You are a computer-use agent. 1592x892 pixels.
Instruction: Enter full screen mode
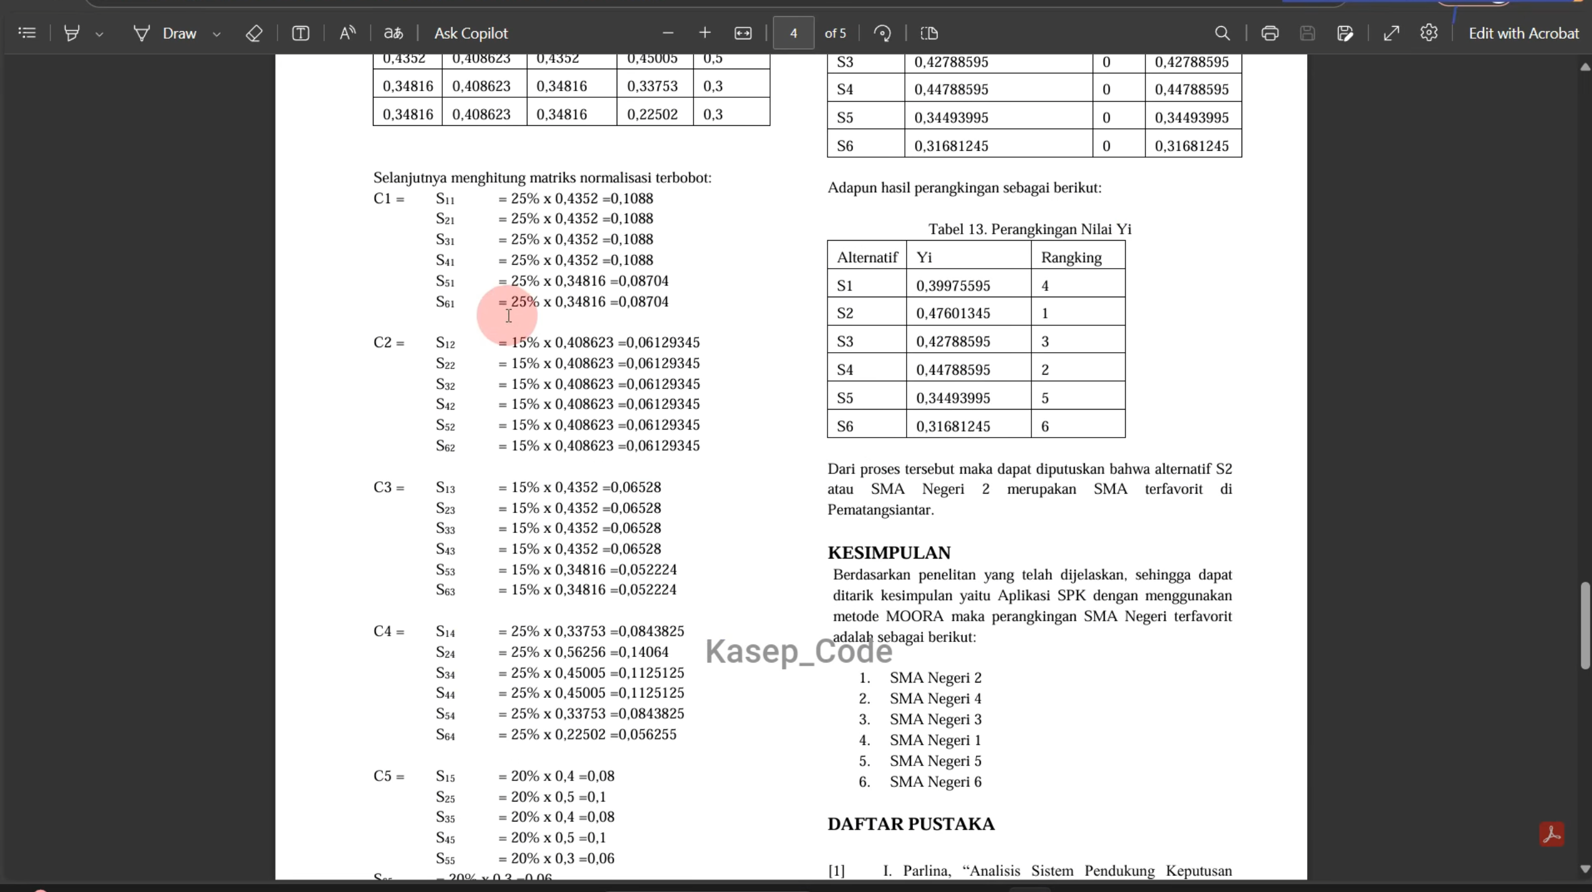coord(1391,33)
